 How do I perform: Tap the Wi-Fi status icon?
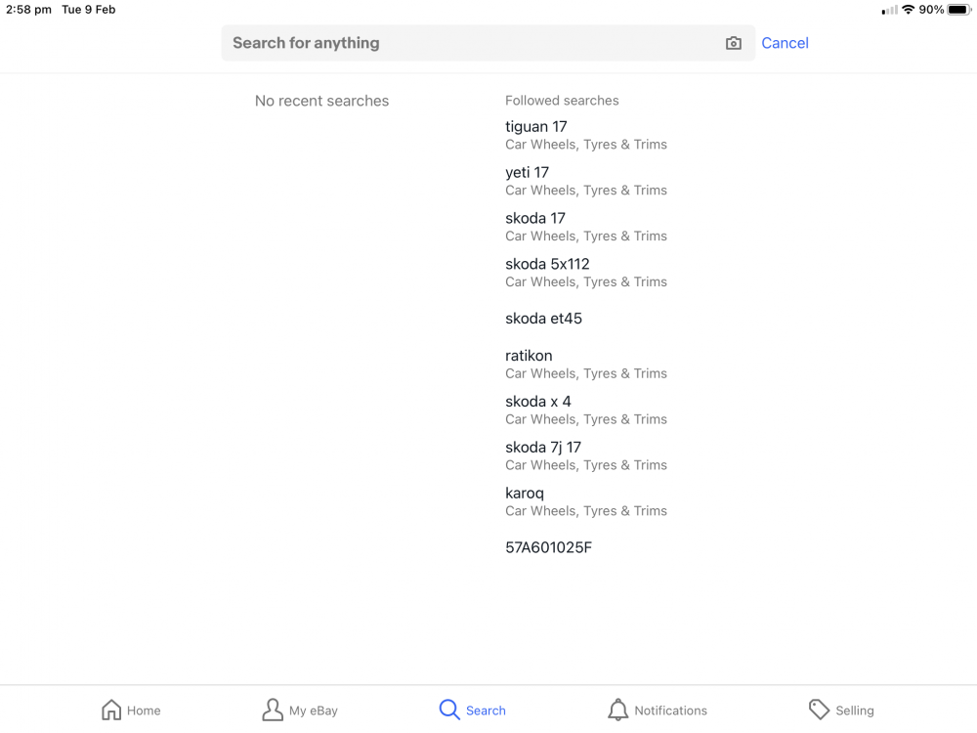point(909,10)
